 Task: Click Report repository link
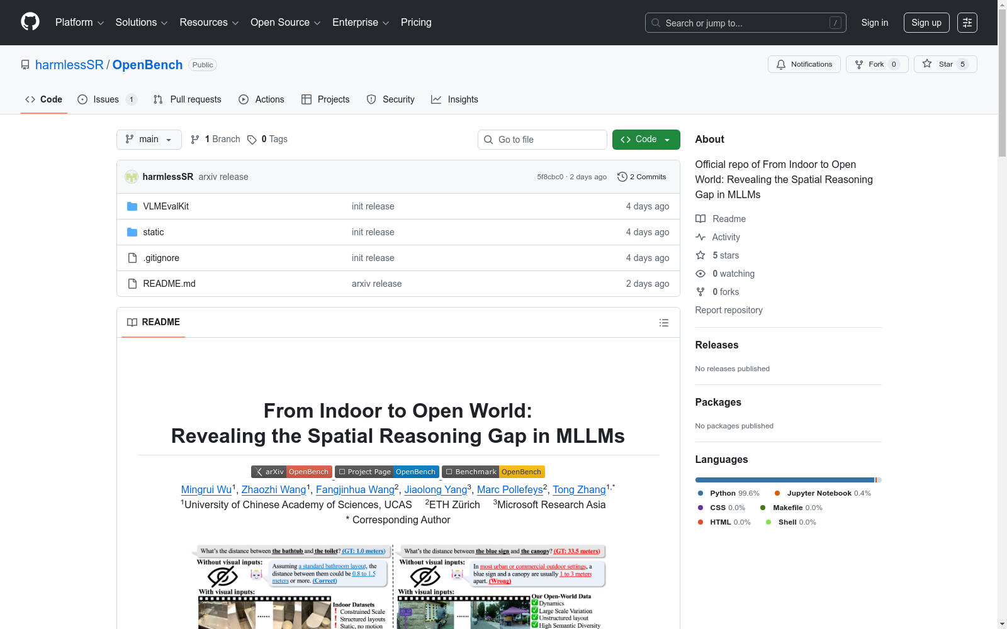click(729, 310)
